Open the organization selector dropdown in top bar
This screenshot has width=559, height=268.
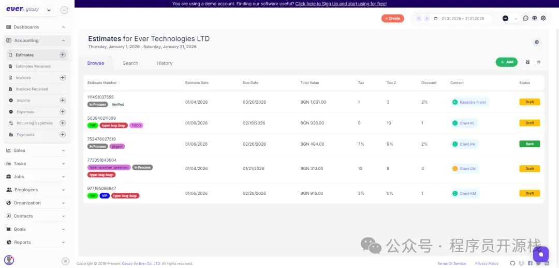point(510,19)
